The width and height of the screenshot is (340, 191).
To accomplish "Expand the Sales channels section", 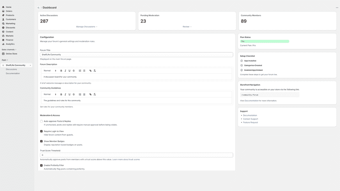I will pyautogui.click(x=9, y=50).
